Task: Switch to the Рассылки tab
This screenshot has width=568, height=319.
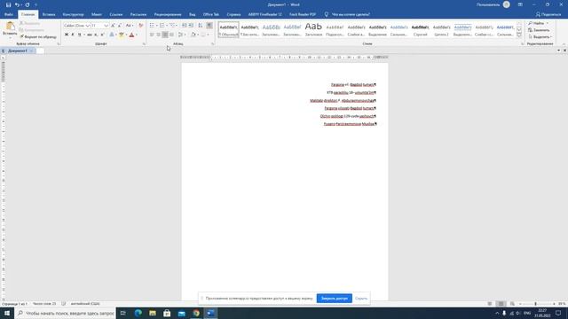Action: tap(138, 14)
